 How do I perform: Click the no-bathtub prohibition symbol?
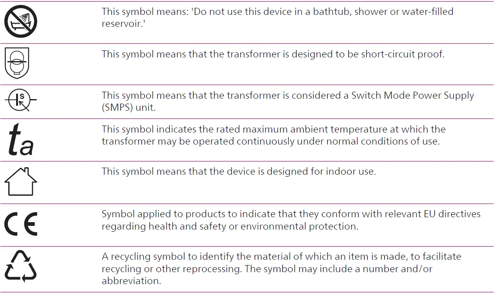21,21
